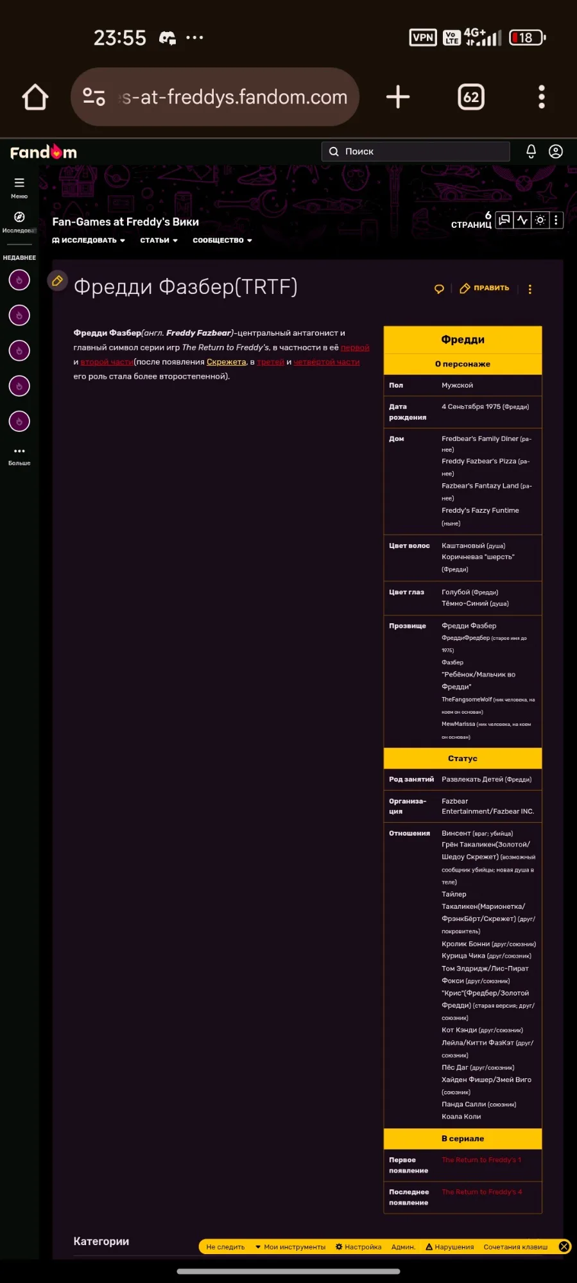
Task: Click the Поиск search field
Action: tap(415, 151)
